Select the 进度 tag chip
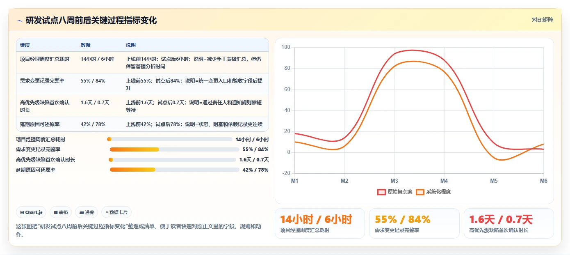This screenshot has width=570, height=255. (87, 212)
